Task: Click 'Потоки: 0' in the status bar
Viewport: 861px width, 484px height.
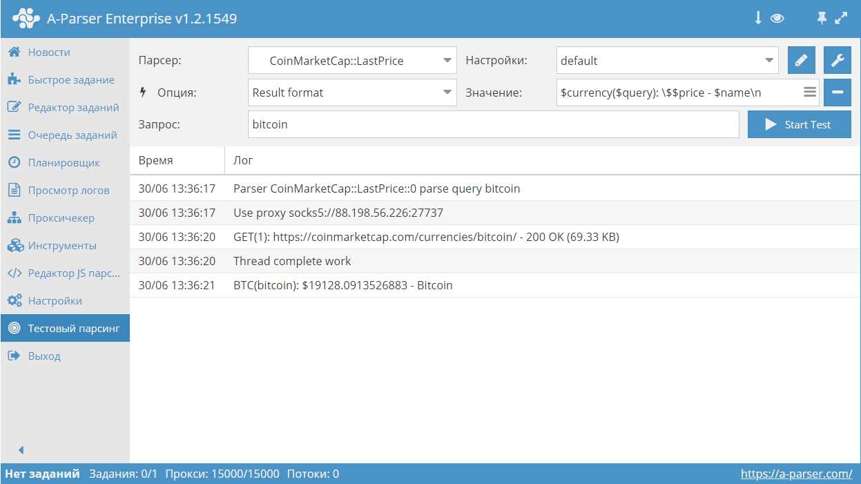Action: pos(313,474)
